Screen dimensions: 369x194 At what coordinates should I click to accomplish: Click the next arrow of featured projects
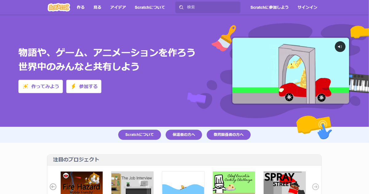(315, 187)
